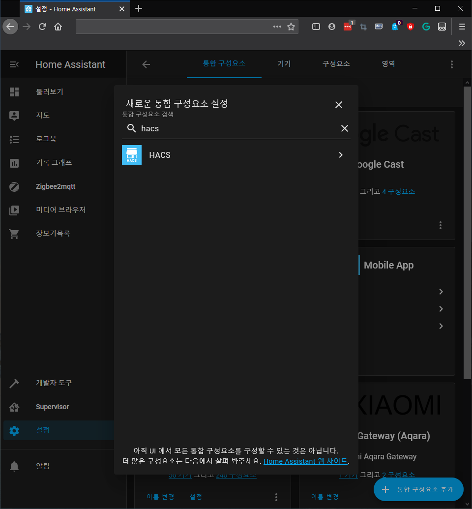Viewport: 472px width, 509px height.
Task: Open the Xiaomi Gateway 2 구성요소 link
Action: coord(399,475)
